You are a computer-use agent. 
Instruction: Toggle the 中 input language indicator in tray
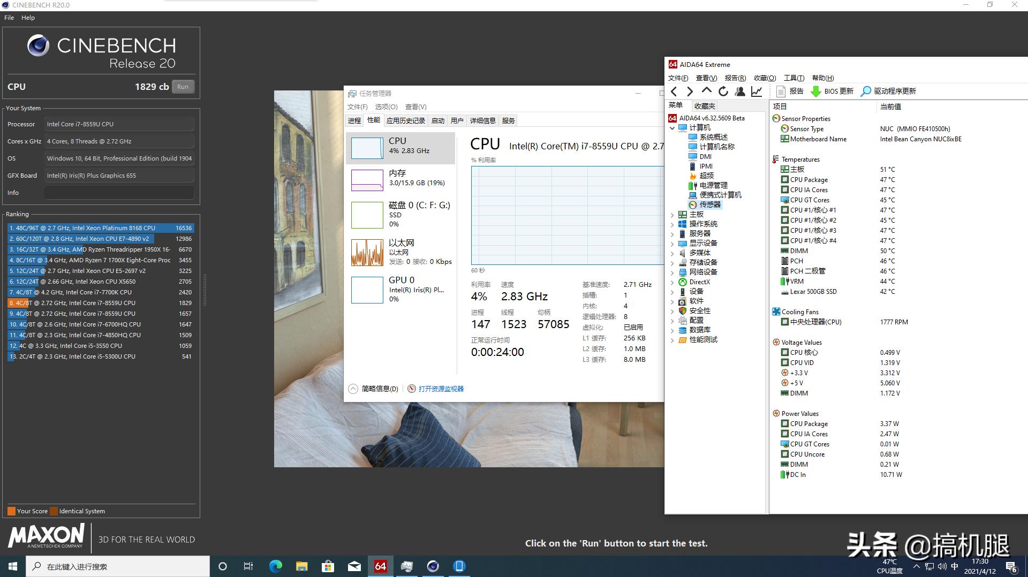[955, 566]
